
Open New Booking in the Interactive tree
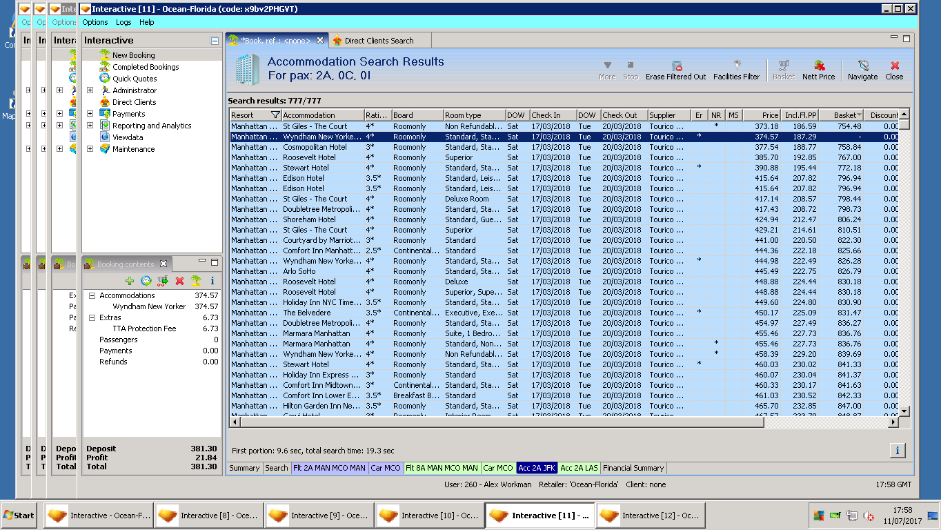coord(133,55)
